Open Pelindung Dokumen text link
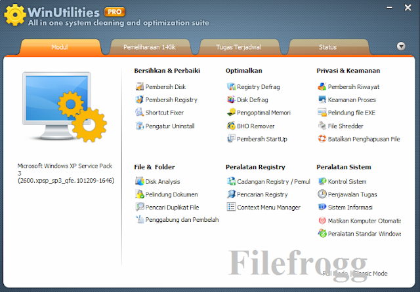This screenshot has height=292, width=420. (x=171, y=194)
